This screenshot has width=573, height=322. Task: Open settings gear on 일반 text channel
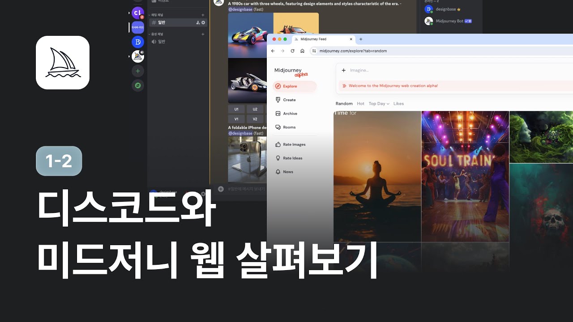203,22
